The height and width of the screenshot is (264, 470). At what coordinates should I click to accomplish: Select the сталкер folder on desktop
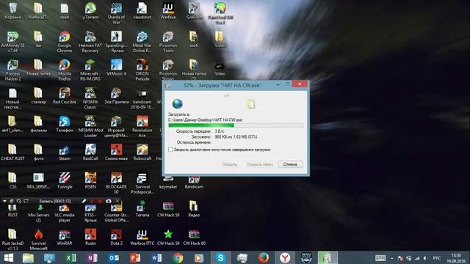tap(39, 96)
